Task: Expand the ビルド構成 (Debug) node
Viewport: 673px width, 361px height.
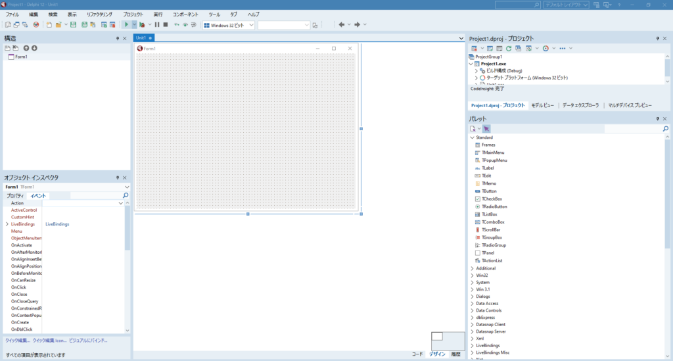Action: pyautogui.click(x=476, y=70)
